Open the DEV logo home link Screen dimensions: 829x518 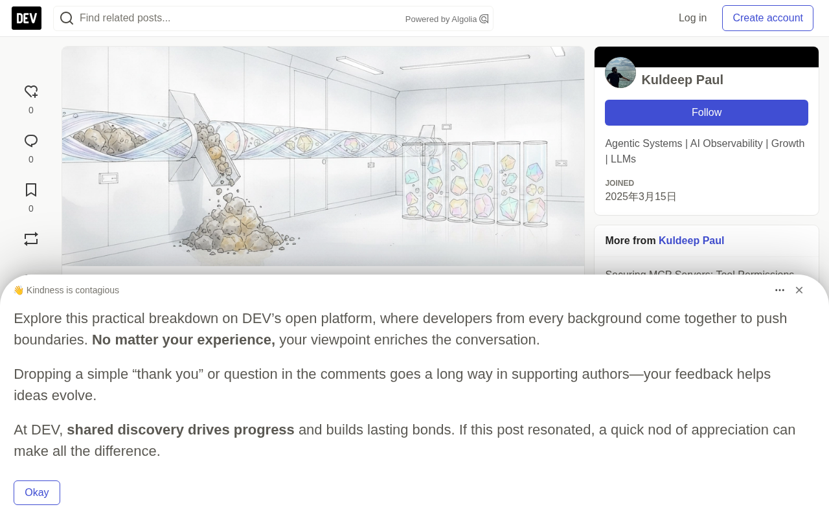[x=27, y=18]
